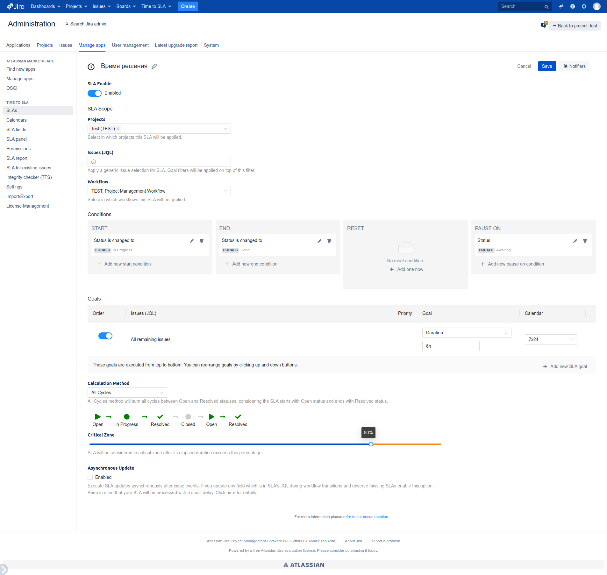The image size is (607, 575).
Task: Remove test (TEST) project tag
Action: coord(118,129)
